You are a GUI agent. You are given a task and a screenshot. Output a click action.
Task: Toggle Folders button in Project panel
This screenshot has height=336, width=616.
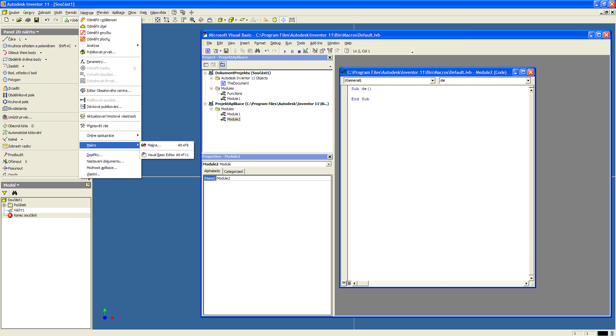223,65
